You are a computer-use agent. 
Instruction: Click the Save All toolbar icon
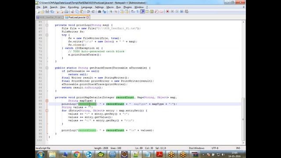pyautogui.click(x=52, y=12)
